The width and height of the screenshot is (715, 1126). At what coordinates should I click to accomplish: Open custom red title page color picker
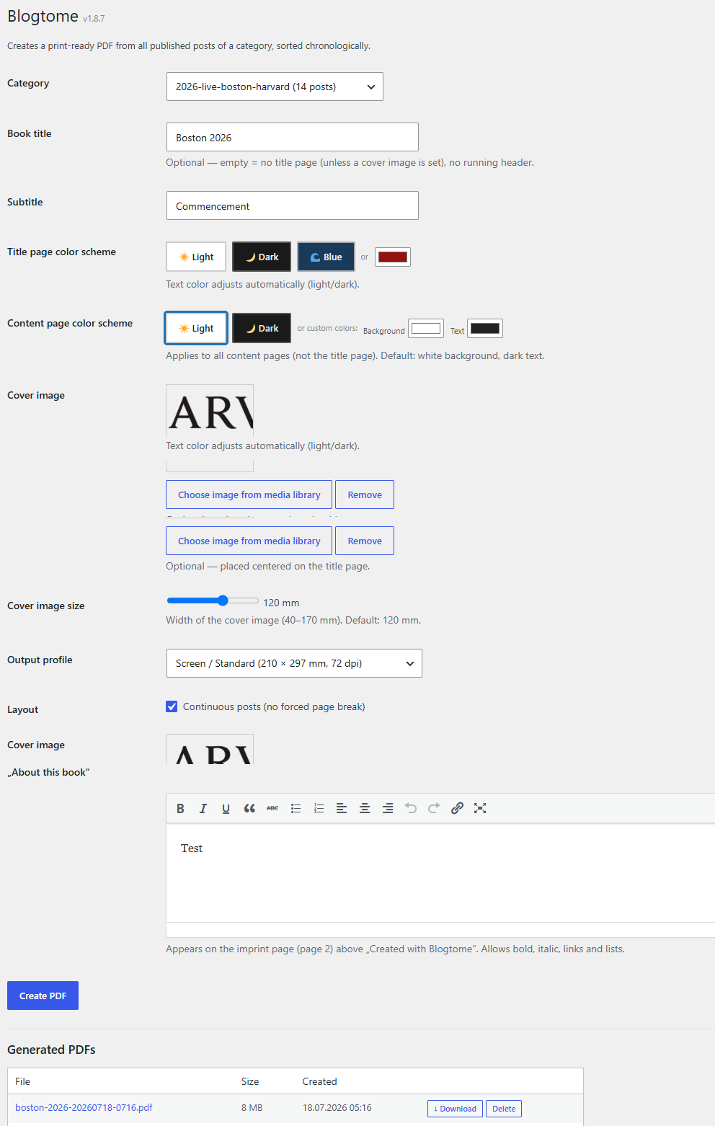393,257
